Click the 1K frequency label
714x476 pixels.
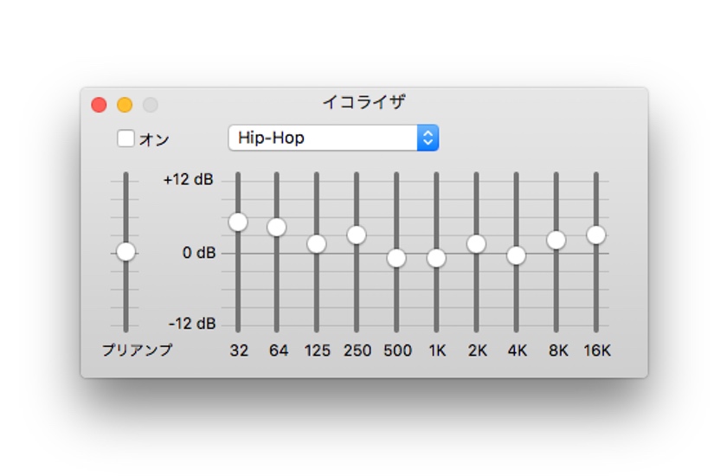click(x=437, y=351)
